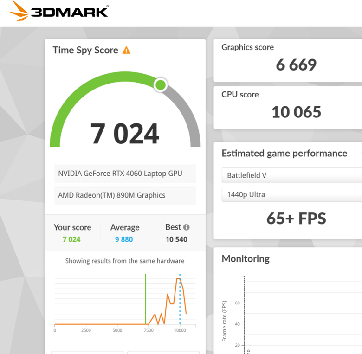
Task: Click the Graphics score value 6 669
Action: pyautogui.click(x=296, y=64)
